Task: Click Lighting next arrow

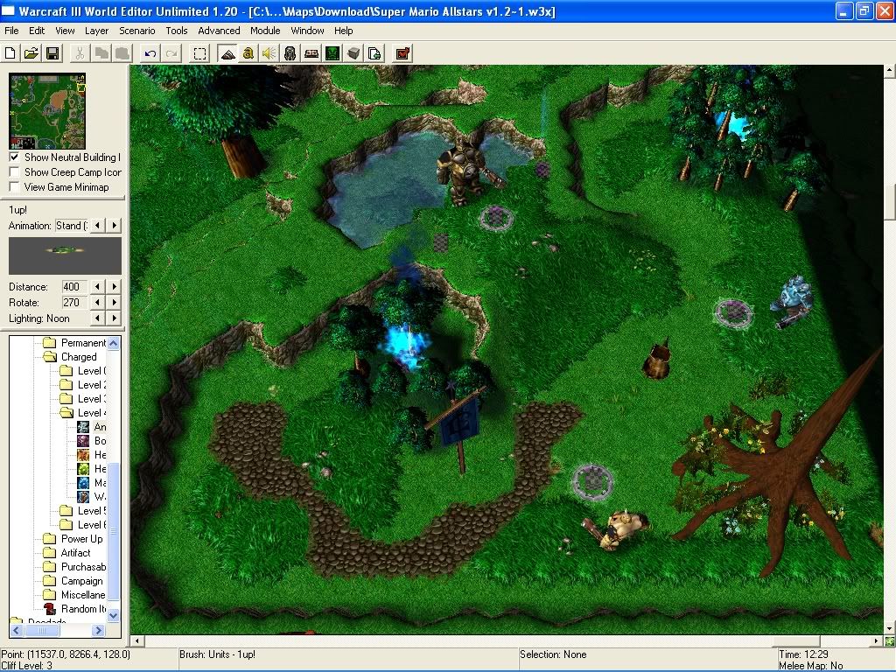Action: (x=115, y=318)
